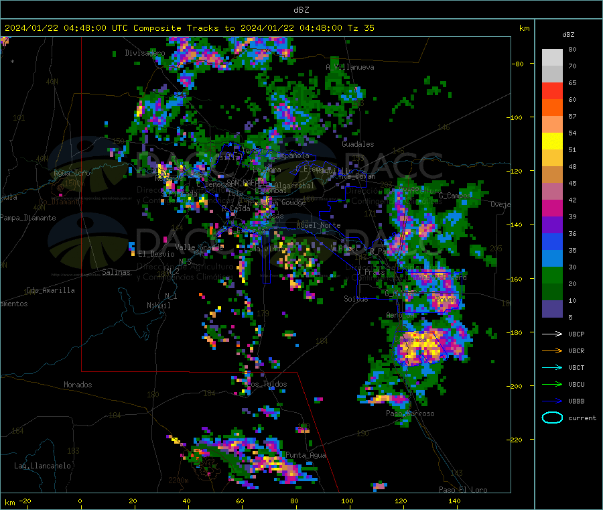Screen dimensions: 603x510
Task: Click the '-80' km tick on right axis
Action: click(517, 64)
